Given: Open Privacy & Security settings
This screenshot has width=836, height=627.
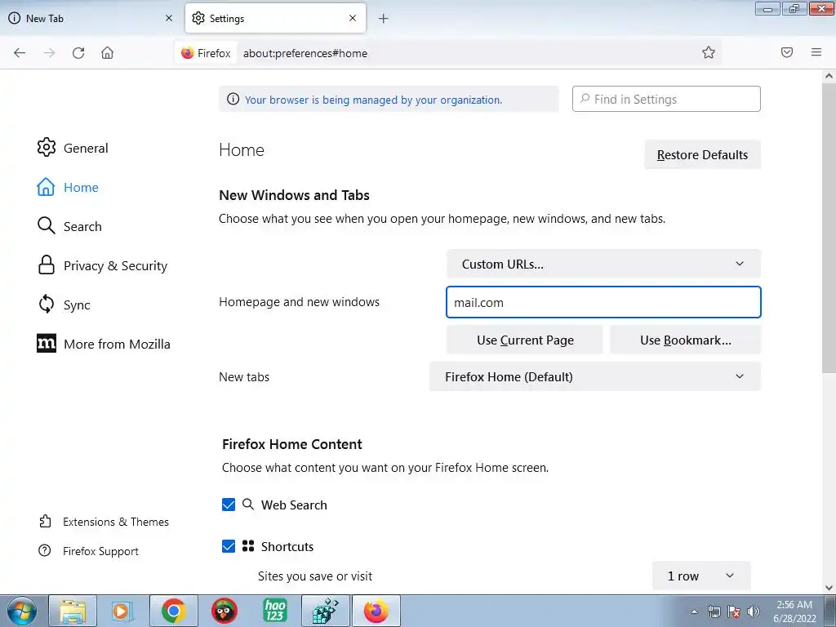Looking at the screenshot, I should 102,265.
